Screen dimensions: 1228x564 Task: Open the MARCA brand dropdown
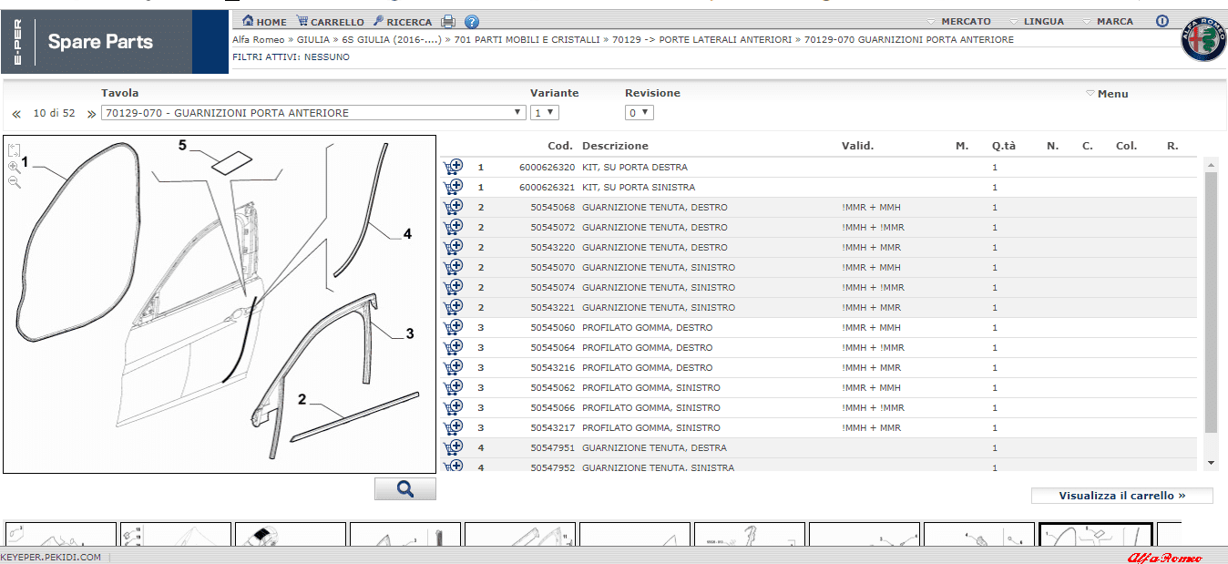pos(1108,21)
